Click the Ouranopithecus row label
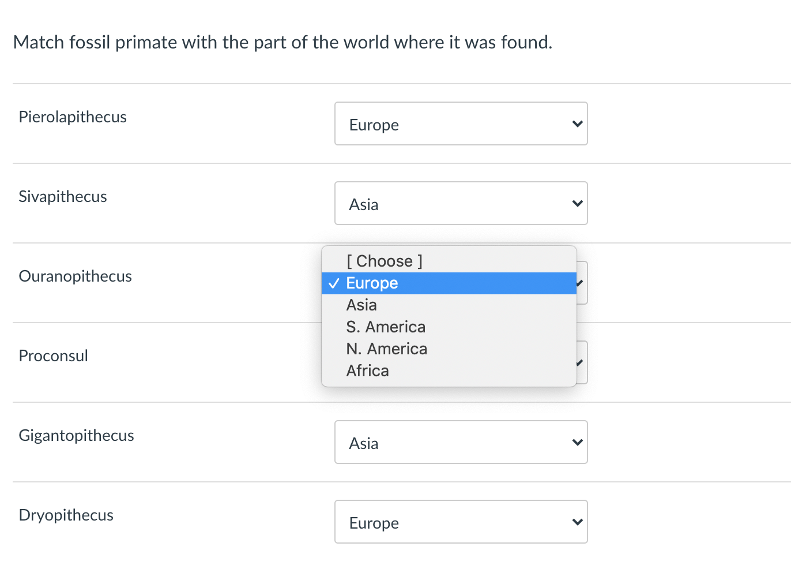The image size is (791, 569). tap(76, 276)
